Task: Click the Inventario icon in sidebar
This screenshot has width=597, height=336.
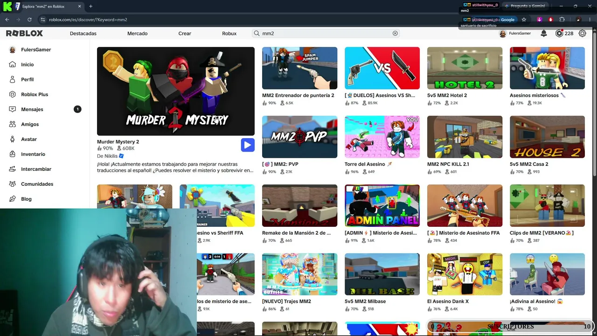Action: 13,154
